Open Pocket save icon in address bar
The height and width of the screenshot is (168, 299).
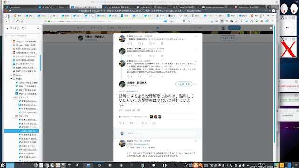pos(184,21)
